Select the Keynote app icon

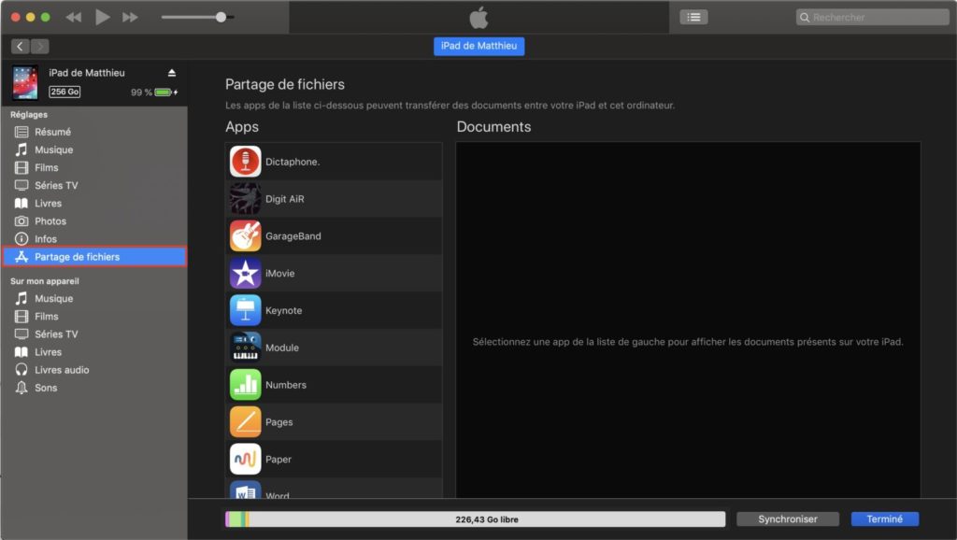tap(245, 310)
